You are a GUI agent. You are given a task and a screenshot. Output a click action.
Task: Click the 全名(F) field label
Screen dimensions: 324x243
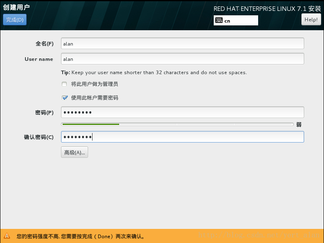(x=44, y=44)
